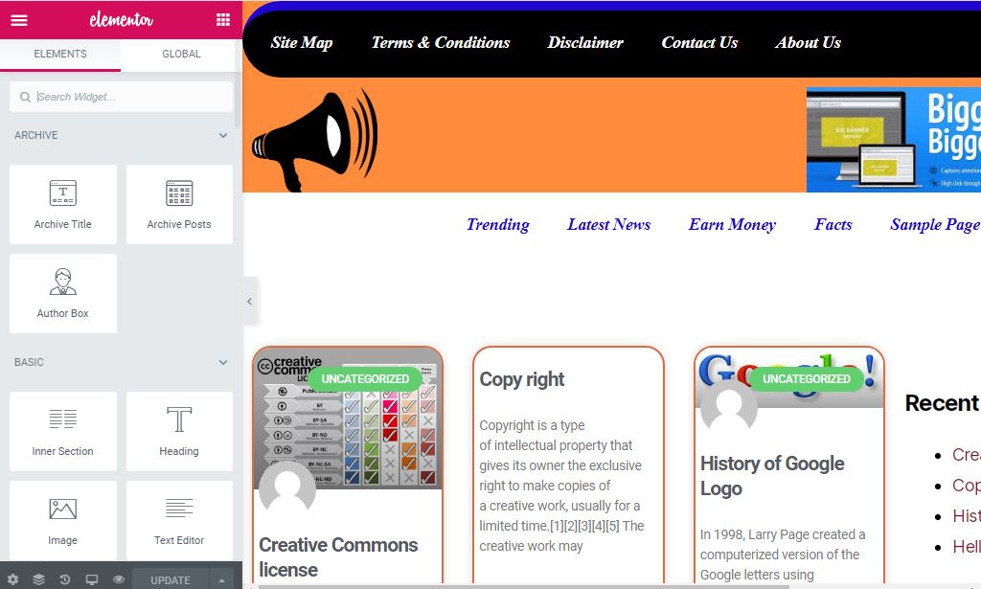Select the Archive Title widget
This screenshot has width=981, height=589.
point(62,204)
